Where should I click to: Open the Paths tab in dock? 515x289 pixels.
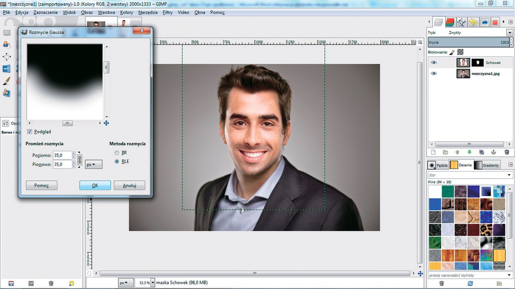coord(461,22)
